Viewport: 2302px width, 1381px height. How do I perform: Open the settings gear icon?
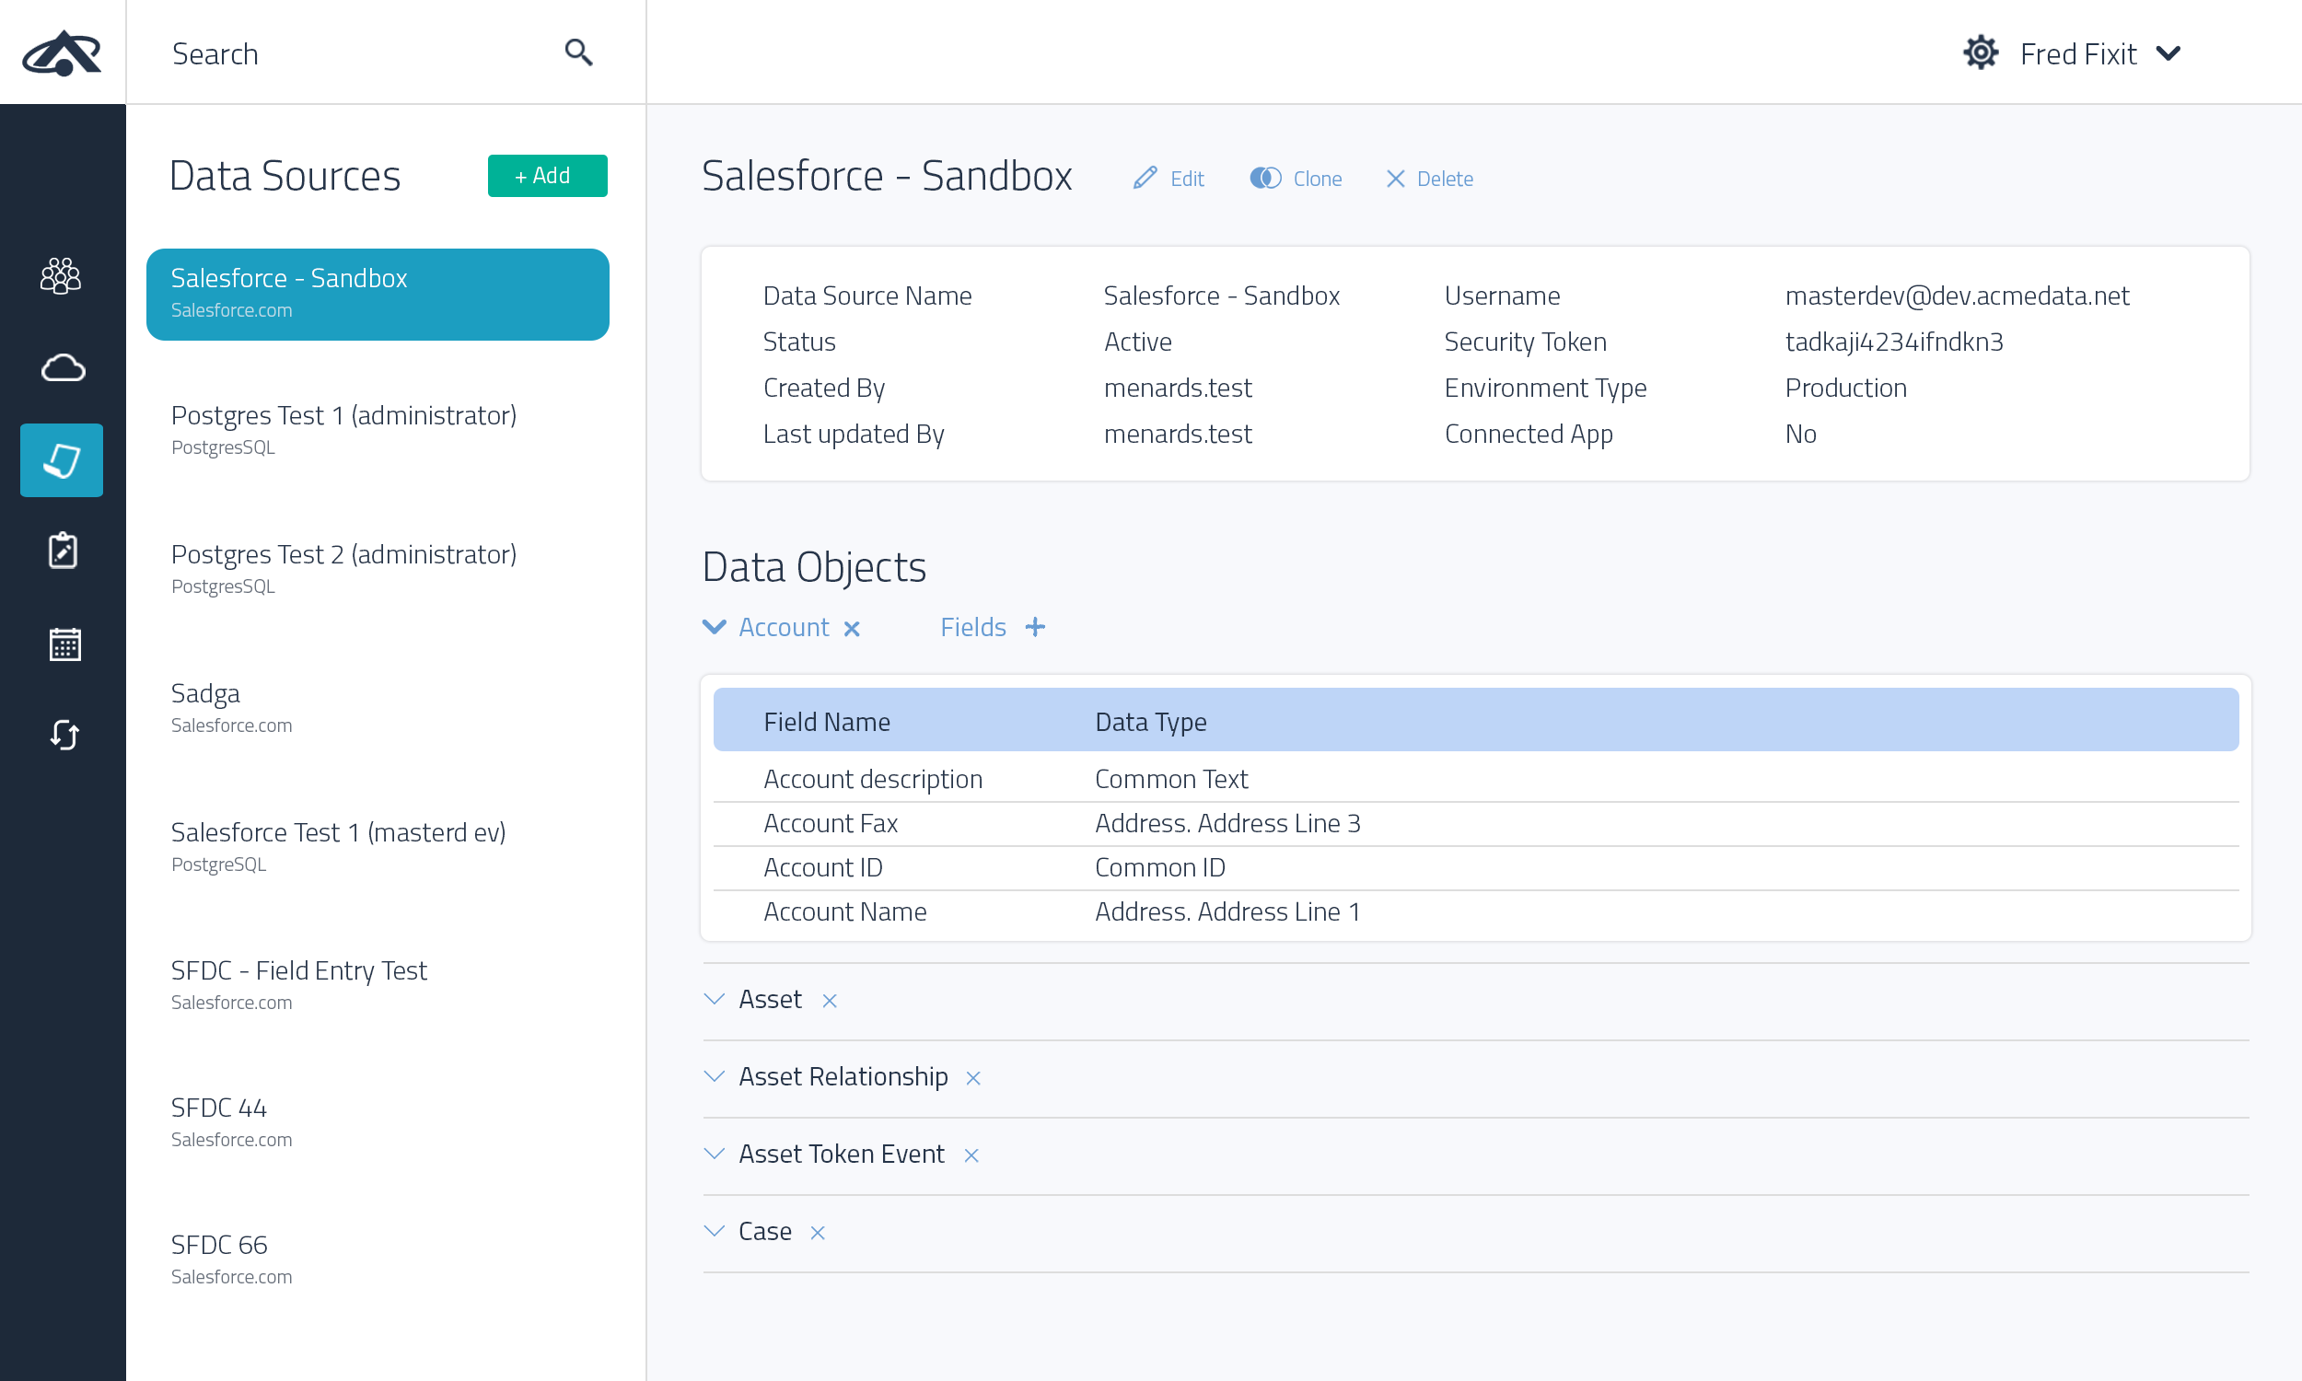pos(1980,53)
